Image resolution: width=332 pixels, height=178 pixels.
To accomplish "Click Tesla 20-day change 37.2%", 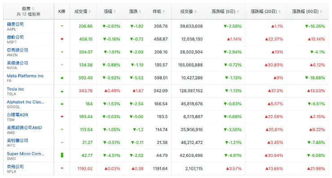I will tap(275, 91).
